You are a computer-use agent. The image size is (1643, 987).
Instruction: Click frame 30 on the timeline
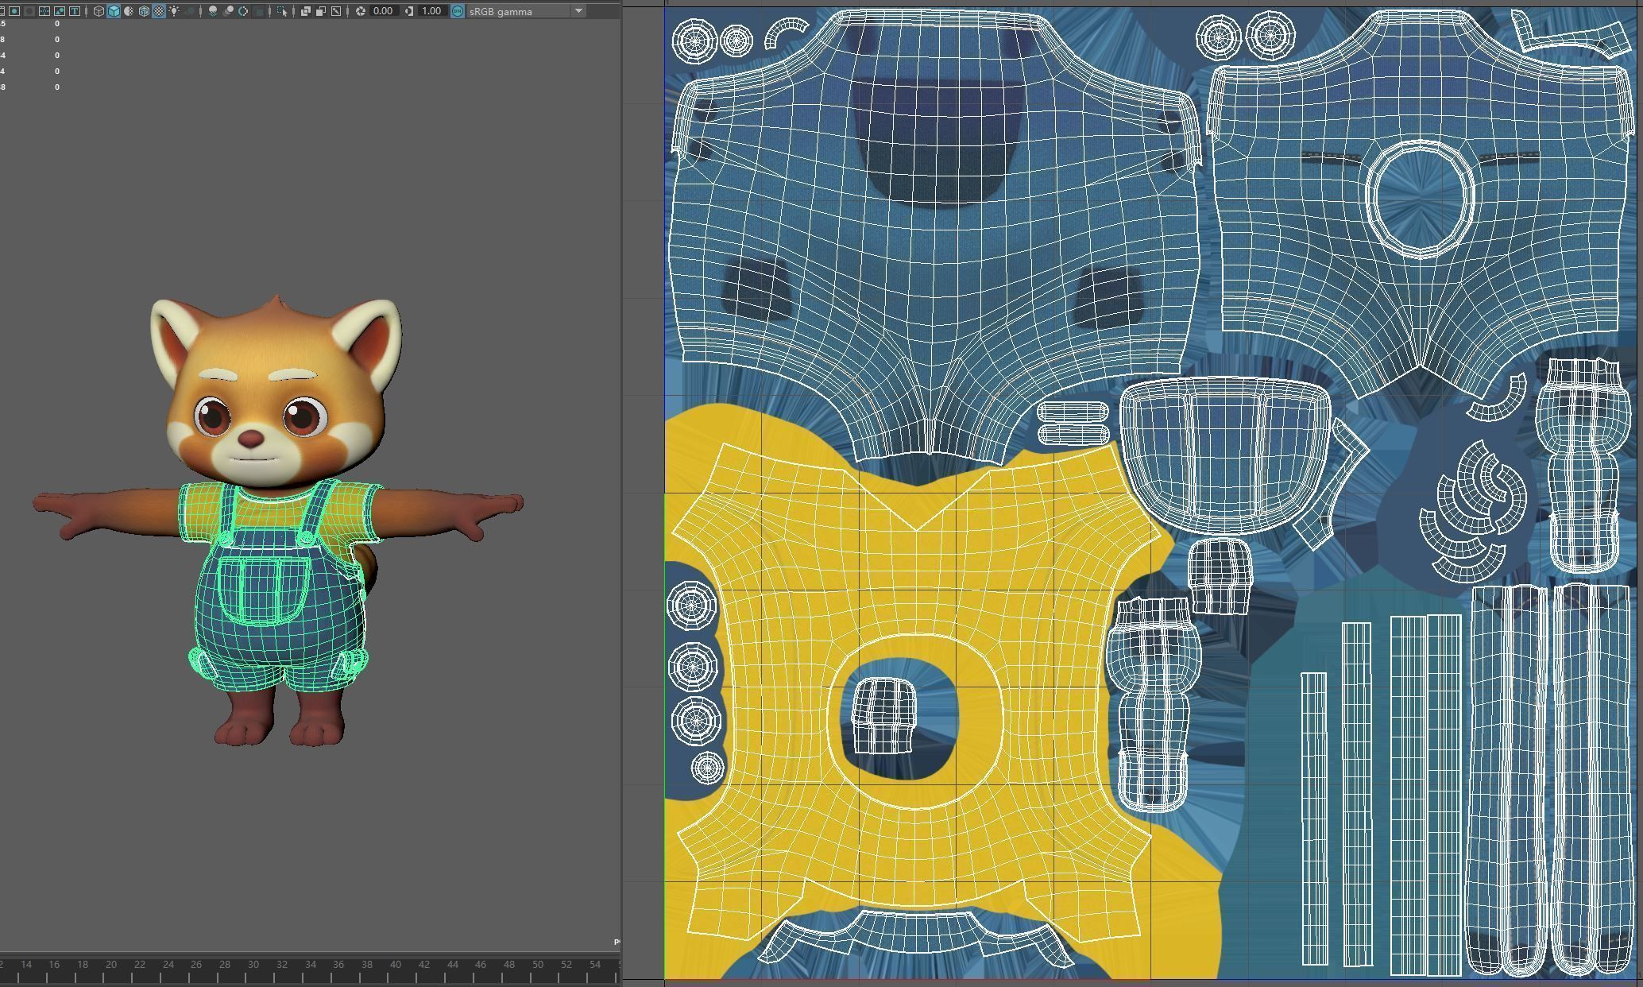coord(253,965)
